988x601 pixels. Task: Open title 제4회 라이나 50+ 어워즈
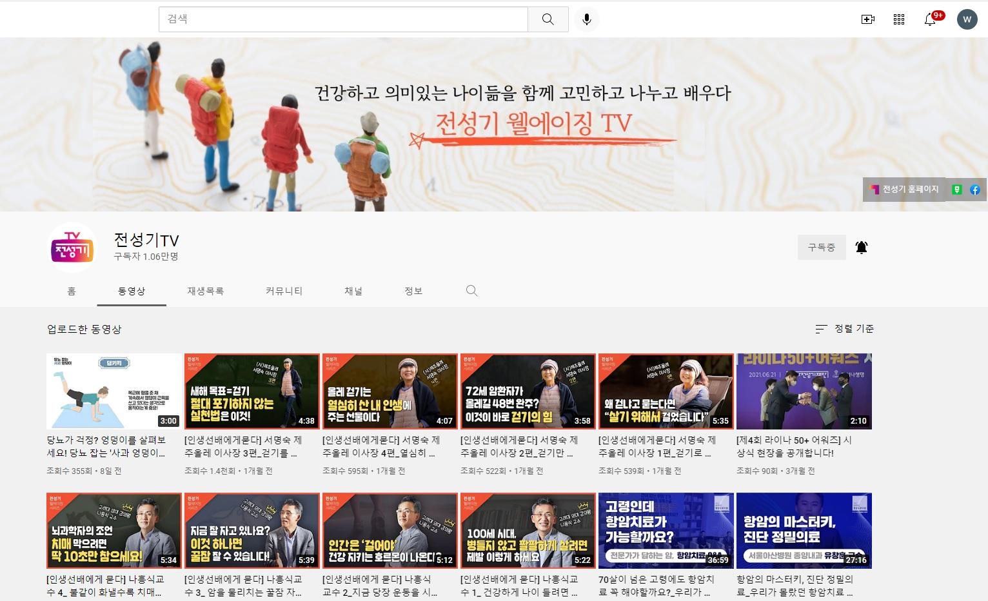tap(795, 446)
